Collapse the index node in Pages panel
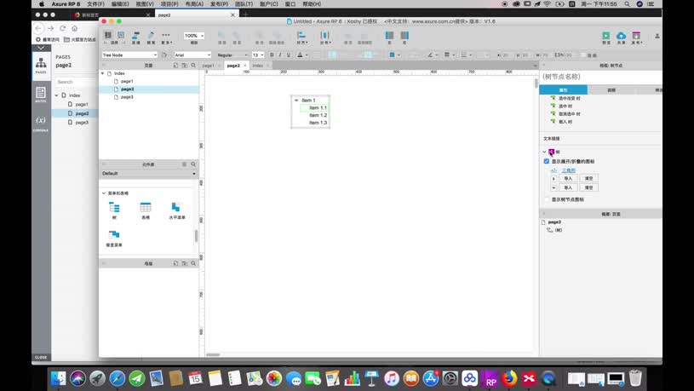This screenshot has width=694, height=391. click(103, 73)
